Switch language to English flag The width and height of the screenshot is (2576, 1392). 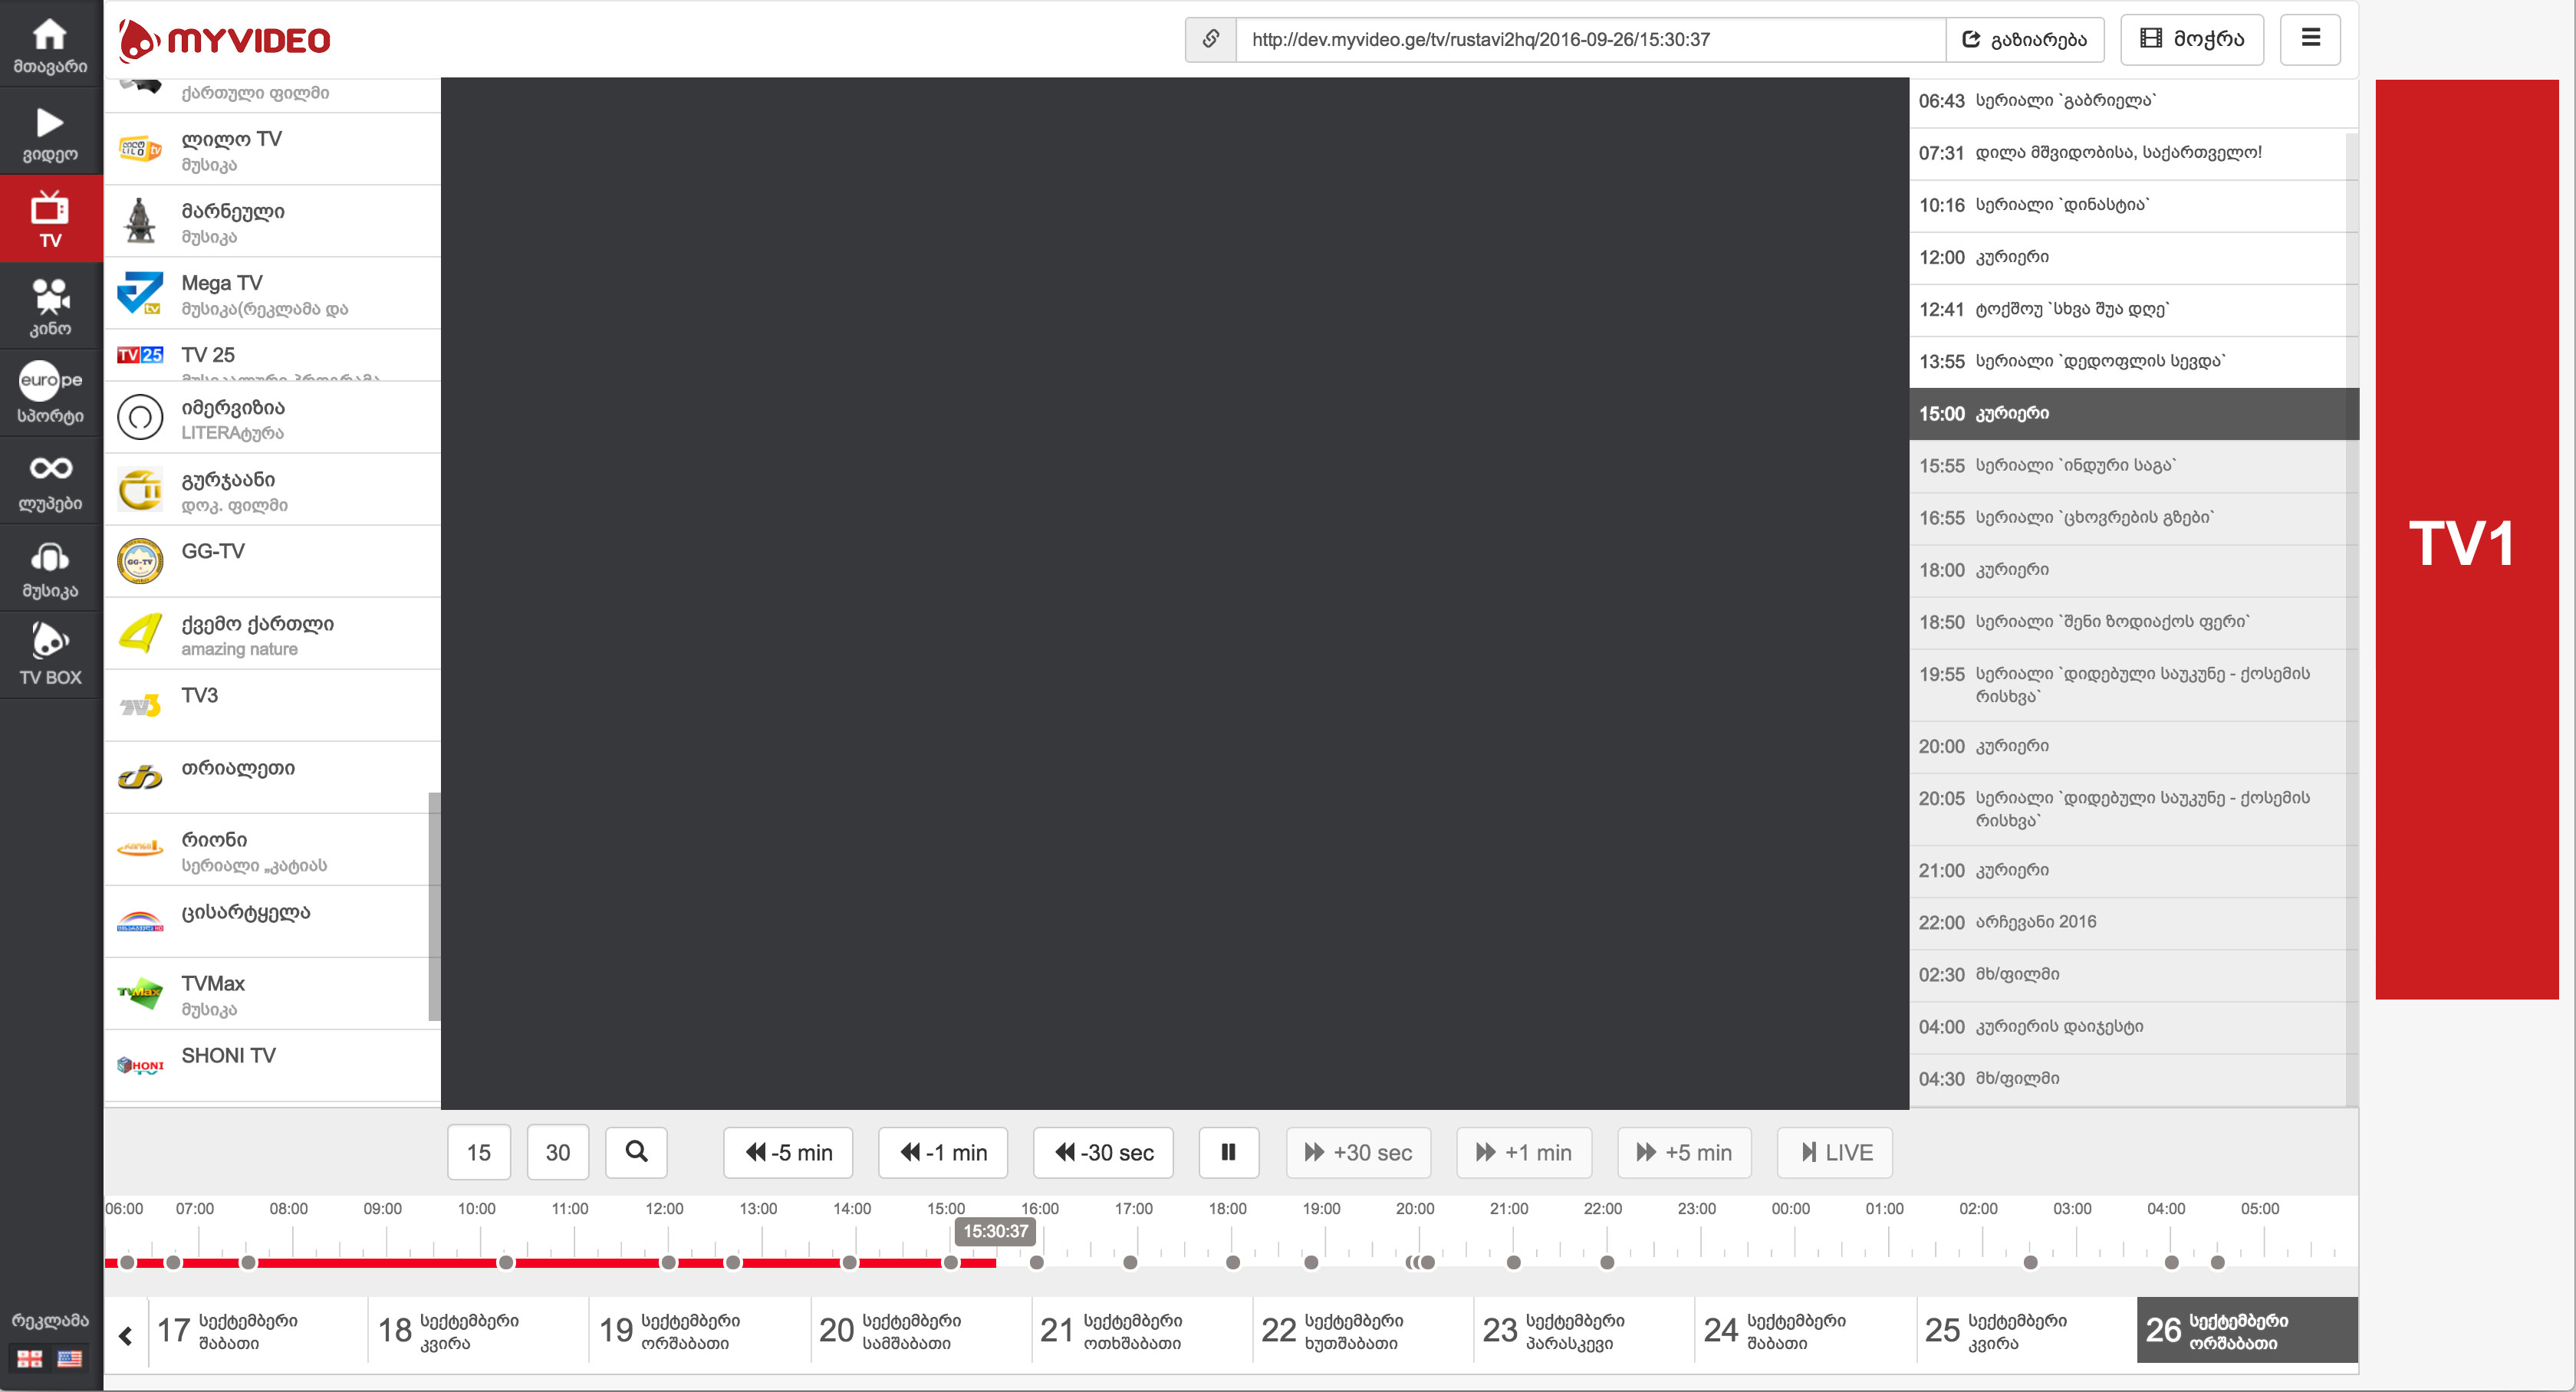click(70, 1358)
